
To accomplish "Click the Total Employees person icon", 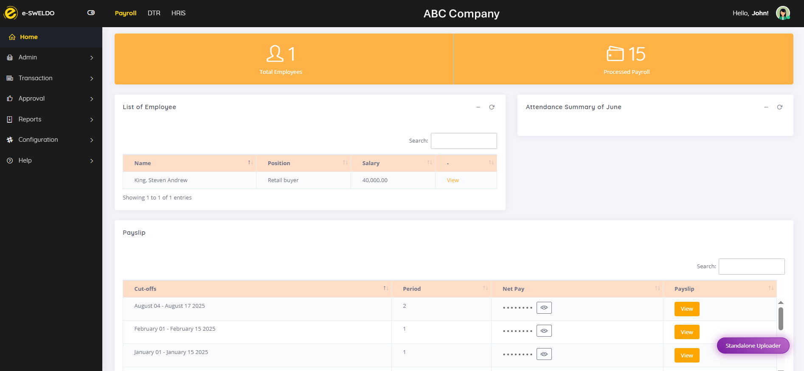I will pos(275,54).
